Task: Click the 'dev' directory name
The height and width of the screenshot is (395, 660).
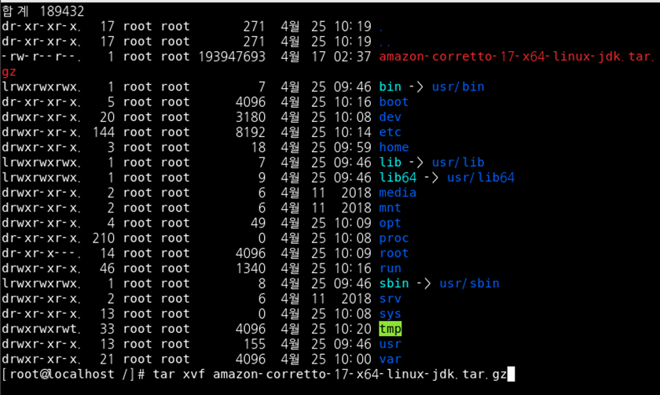Action: point(390,116)
